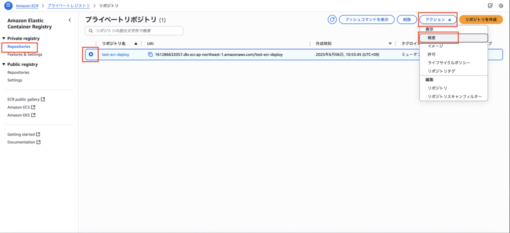Collapse the sidebar with the chevron arrow
The height and width of the screenshot is (233, 510).
(70, 20)
